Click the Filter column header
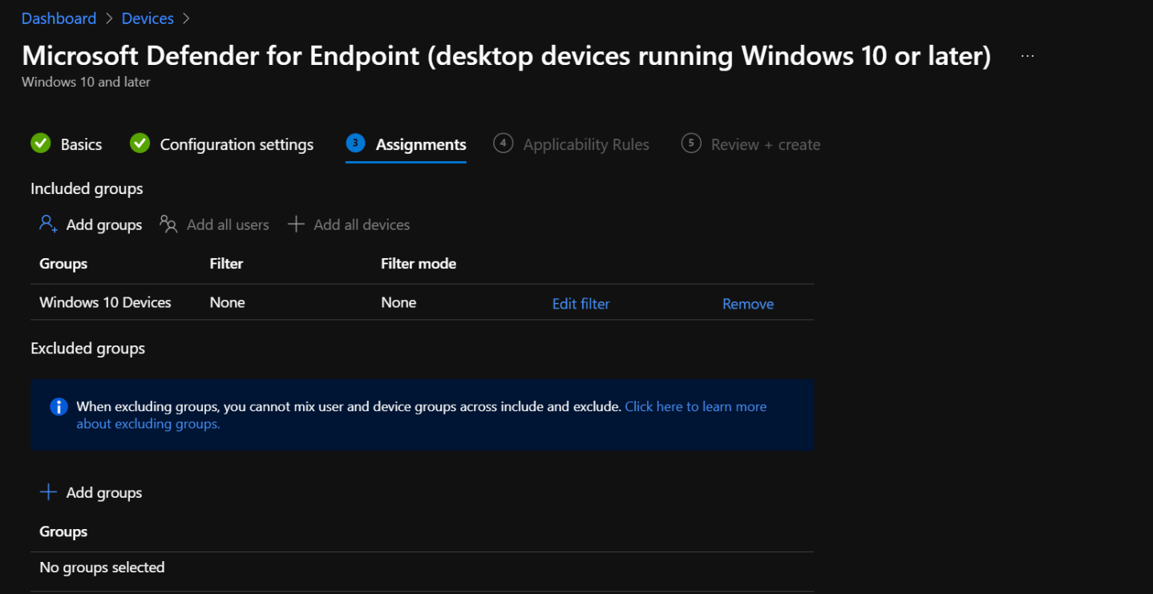The height and width of the screenshot is (594, 1153). coord(226,264)
